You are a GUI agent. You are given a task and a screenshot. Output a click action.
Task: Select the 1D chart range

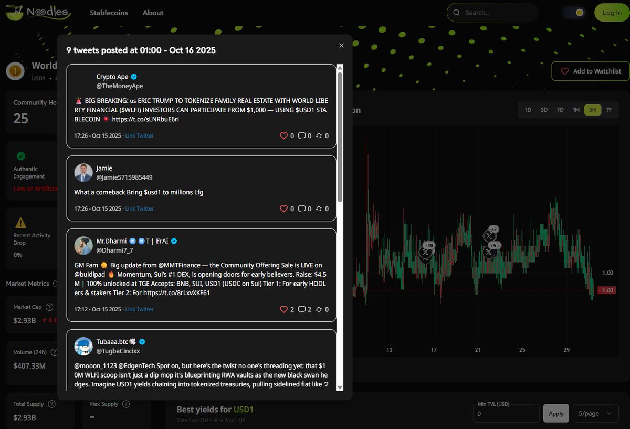click(528, 110)
